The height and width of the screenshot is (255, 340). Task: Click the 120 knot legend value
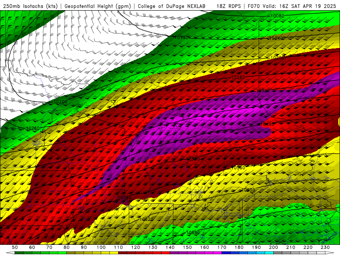coord(136,247)
